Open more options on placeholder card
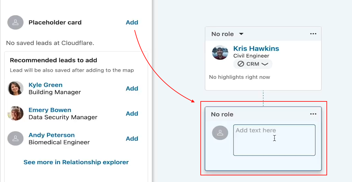 (x=313, y=114)
